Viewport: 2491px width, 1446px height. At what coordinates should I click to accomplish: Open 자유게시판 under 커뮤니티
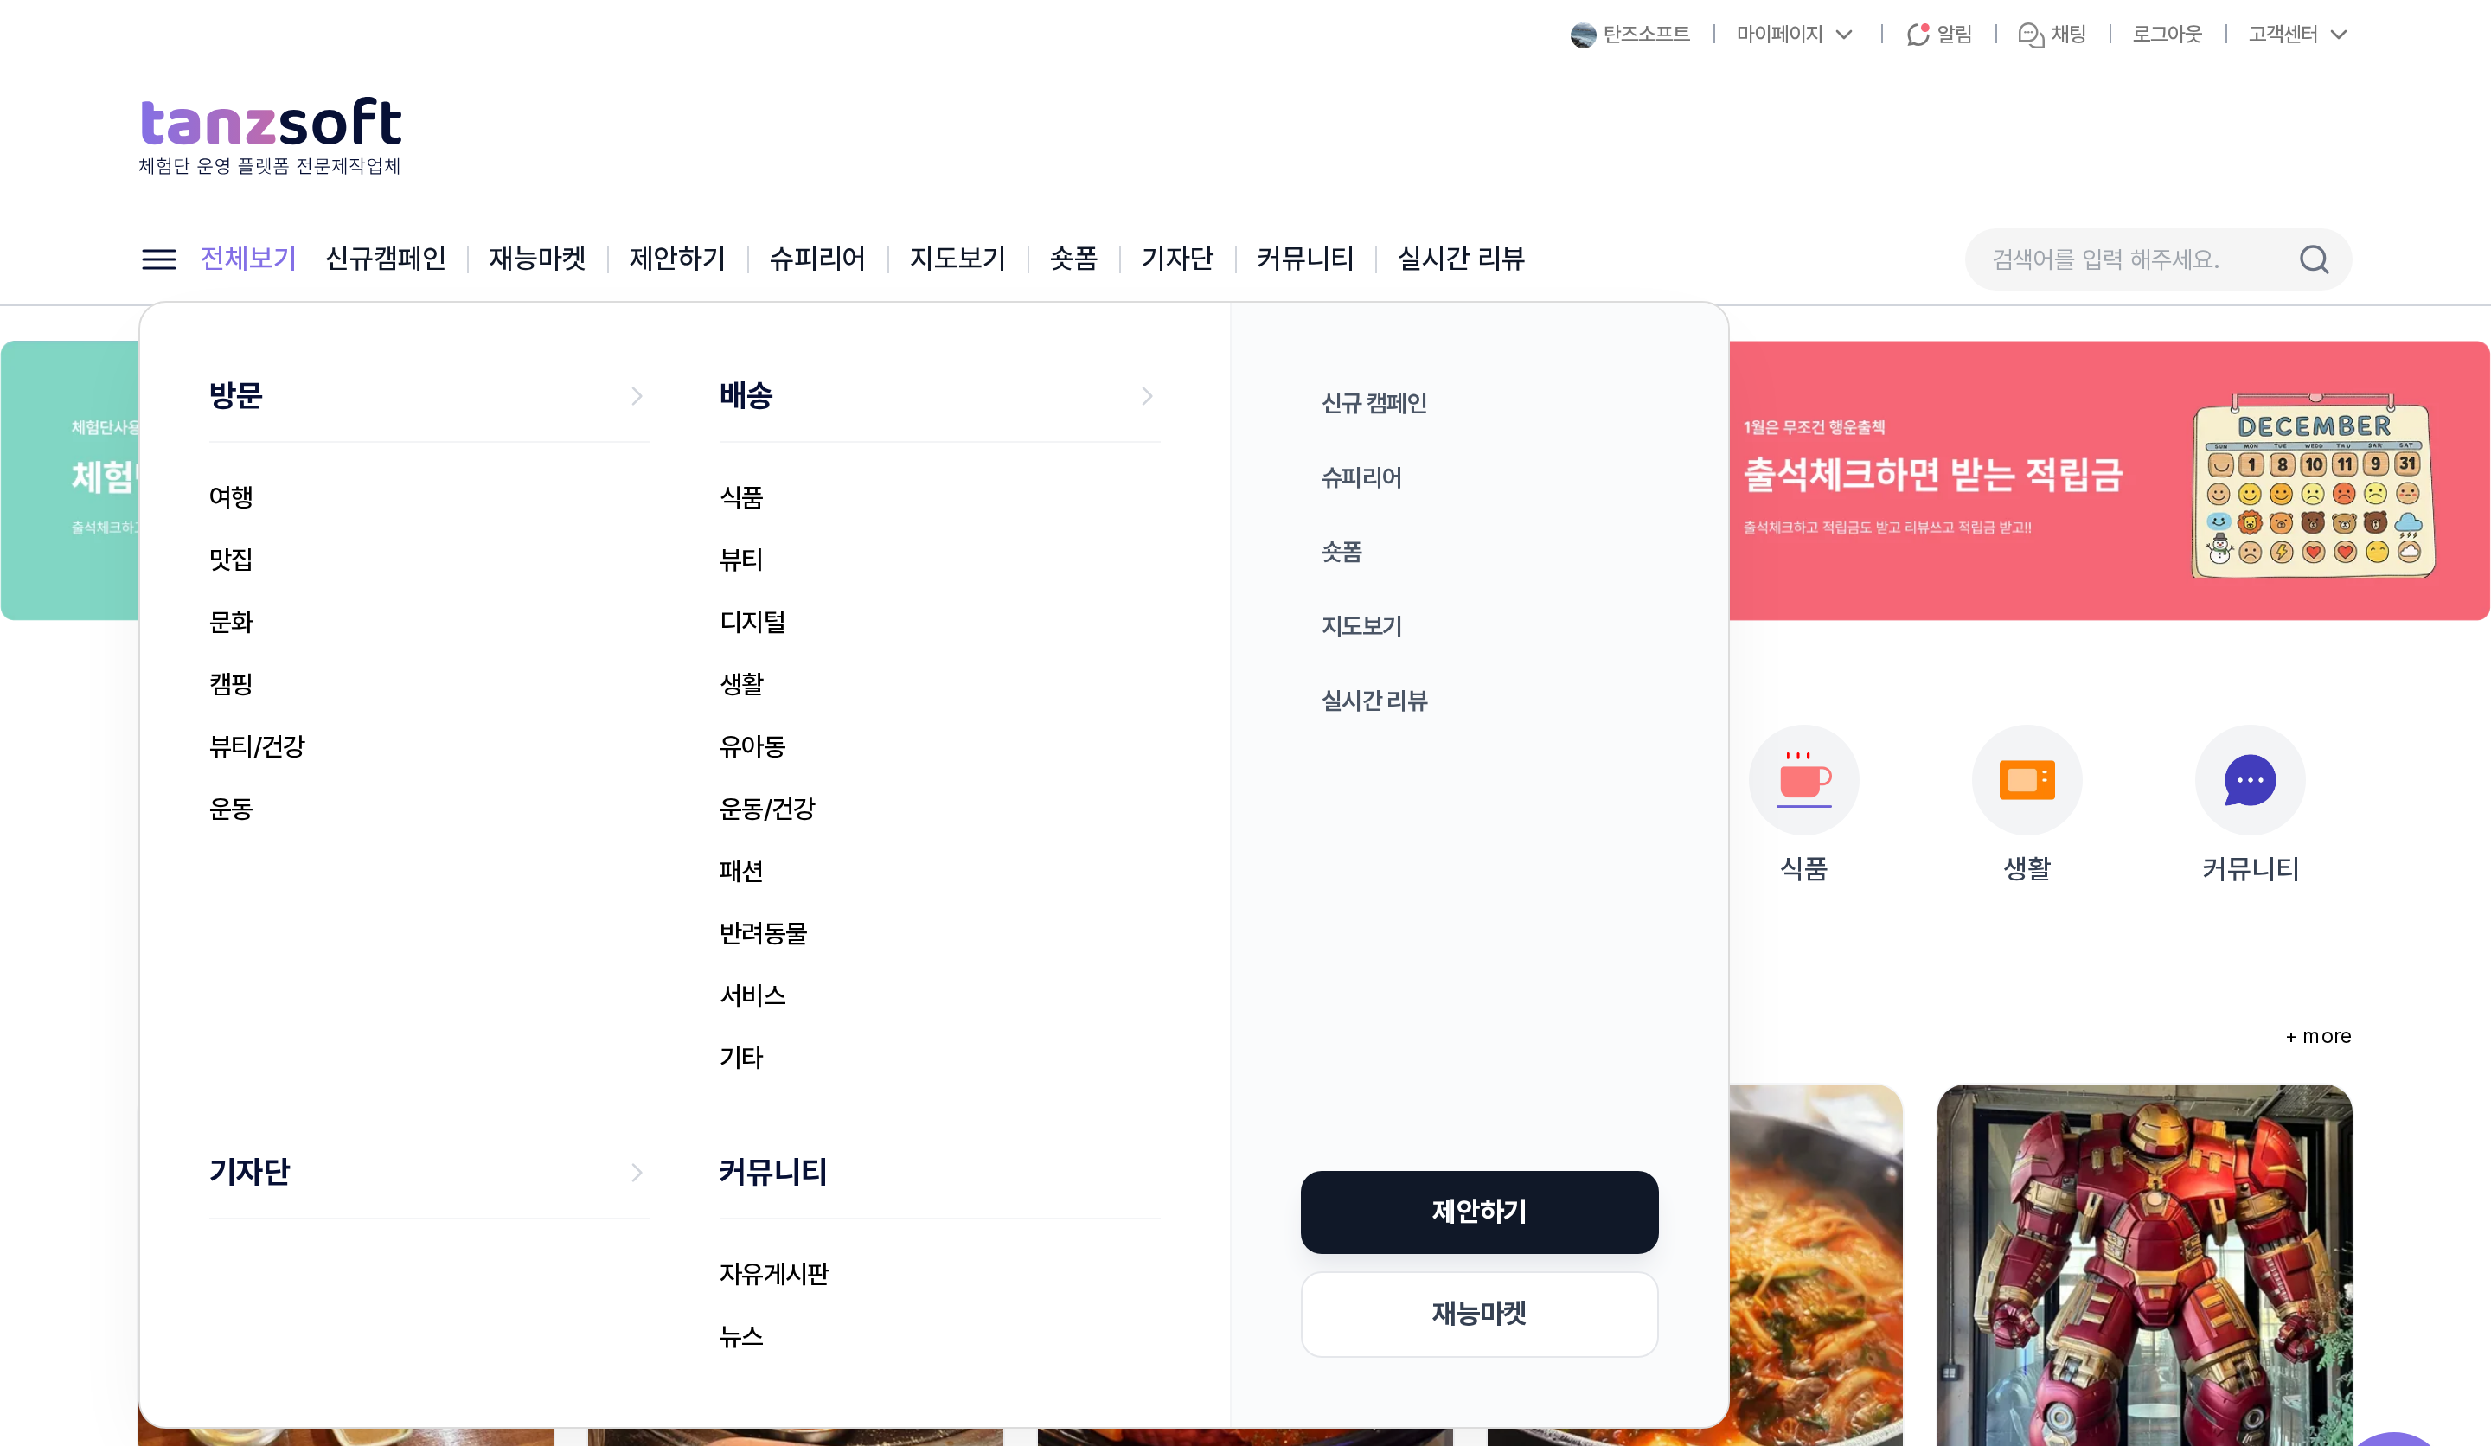774,1274
